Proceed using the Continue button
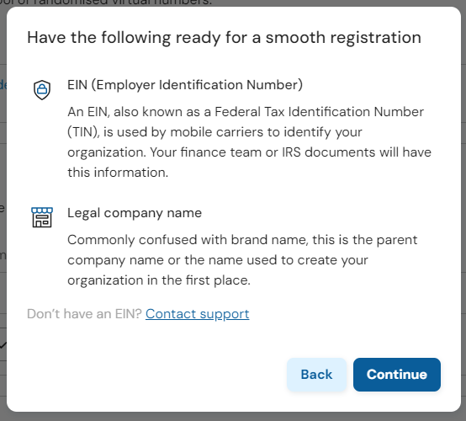This screenshot has width=466, height=421. pyautogui.click(x=397, y=375)
